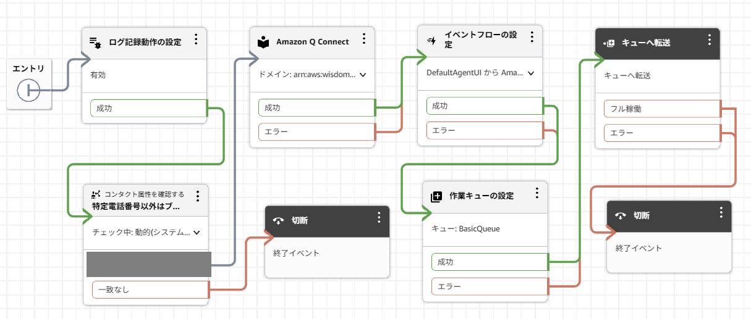Open the three-dot menu on Amazon Q Connect block
The height and width of the screenshot is (319, 751).
coord(364,39)
